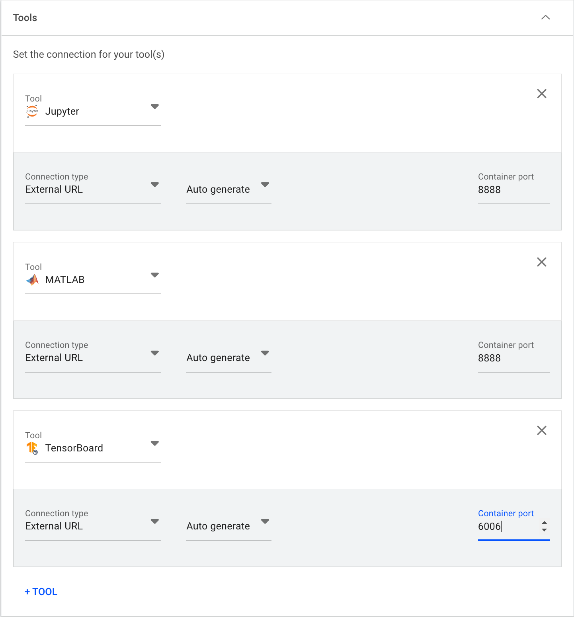This screenshot has width=574, height=617.
Task: Add another tool with + TOOL
Action: (41, 592)
